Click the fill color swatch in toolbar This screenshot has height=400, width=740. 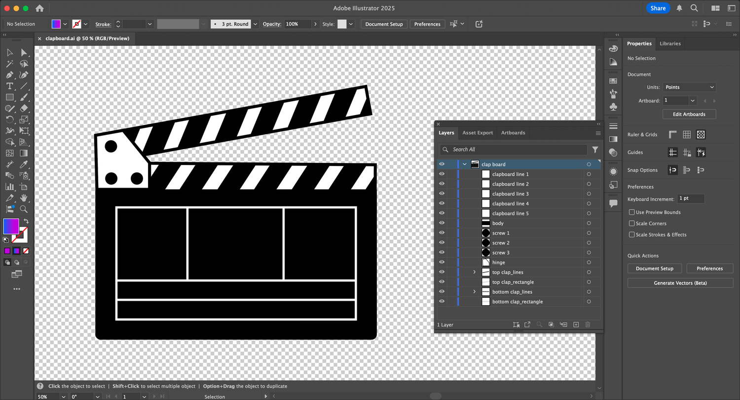[11, 226]
